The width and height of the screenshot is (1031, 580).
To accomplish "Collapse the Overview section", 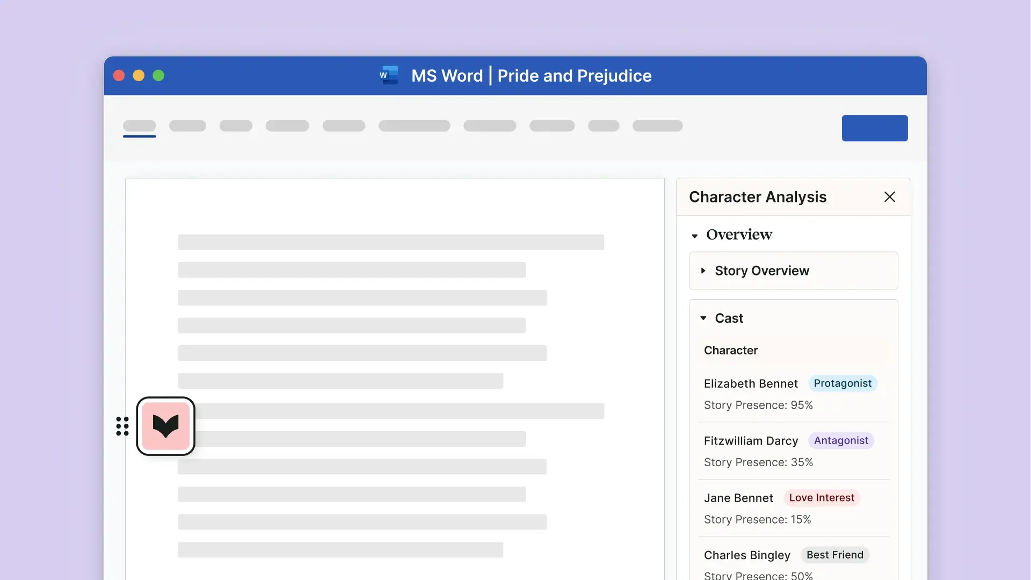I will (695, 236).
